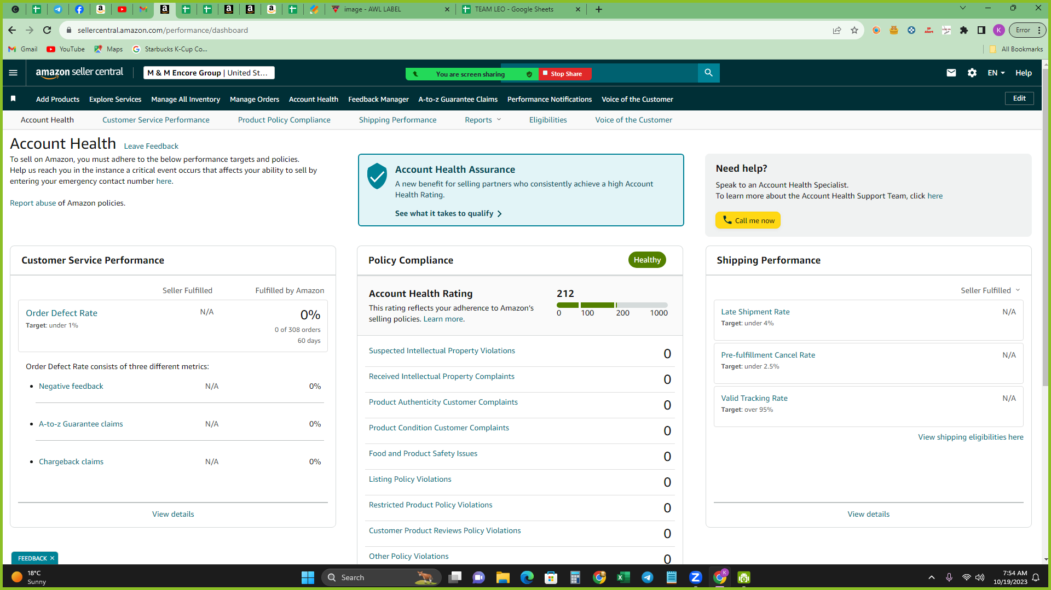Open Suspected Intellectual Property Violations link

(x=442, y=351)
